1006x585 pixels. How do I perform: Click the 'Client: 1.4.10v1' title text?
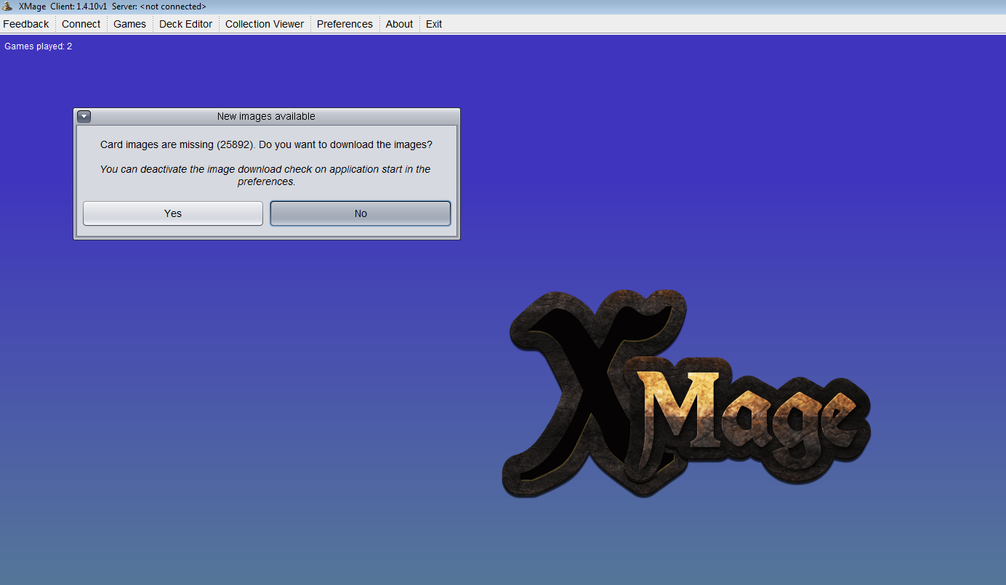79,6
